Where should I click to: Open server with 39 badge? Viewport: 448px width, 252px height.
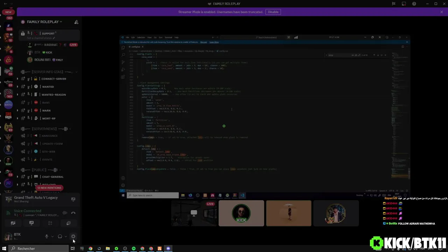(8, 82)
